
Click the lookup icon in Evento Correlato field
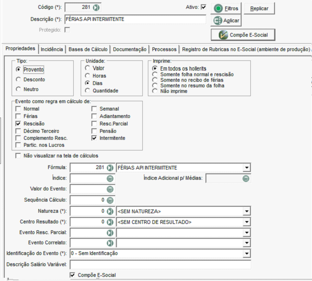[110, 243]
